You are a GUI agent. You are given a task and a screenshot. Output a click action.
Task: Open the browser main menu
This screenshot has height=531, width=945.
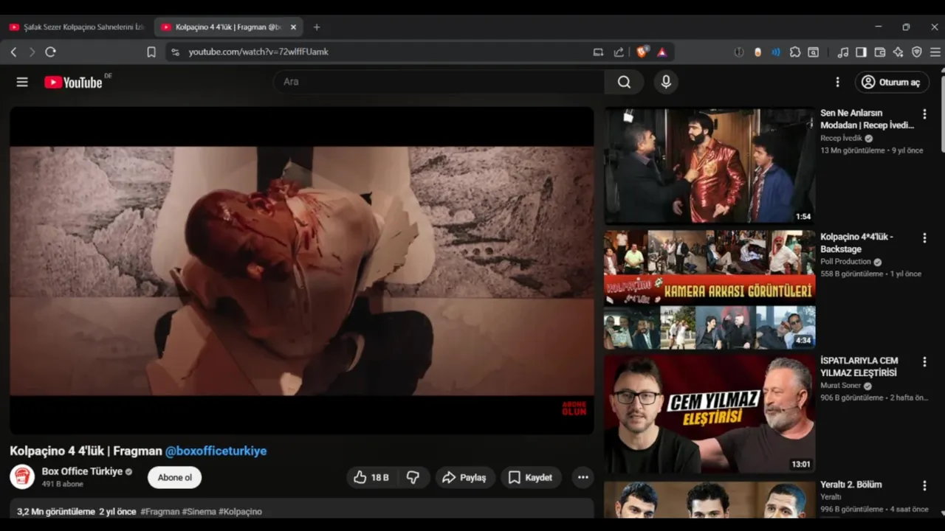[x=935, y=52]
